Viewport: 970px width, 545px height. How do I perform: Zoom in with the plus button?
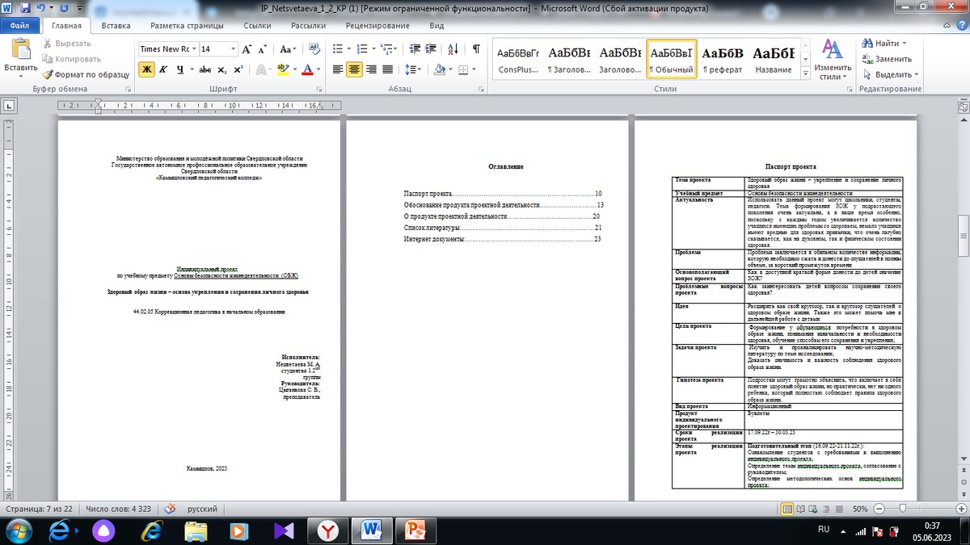[961, 509]
